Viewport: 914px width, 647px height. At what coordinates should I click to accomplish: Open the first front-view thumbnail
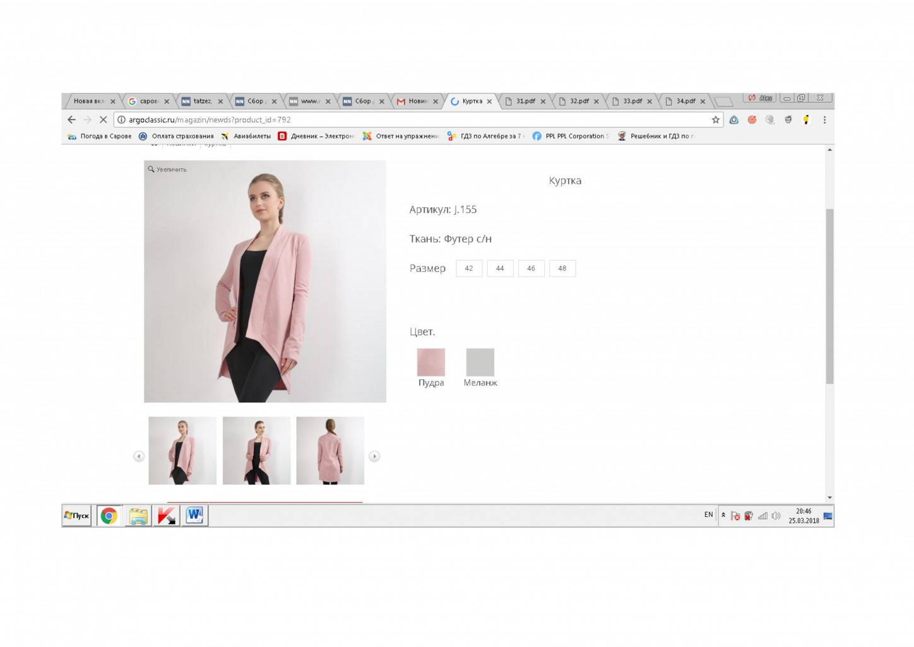tap(182, 450)
